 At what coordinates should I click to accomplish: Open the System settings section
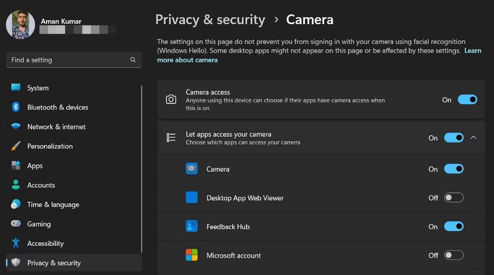point(38,88)
